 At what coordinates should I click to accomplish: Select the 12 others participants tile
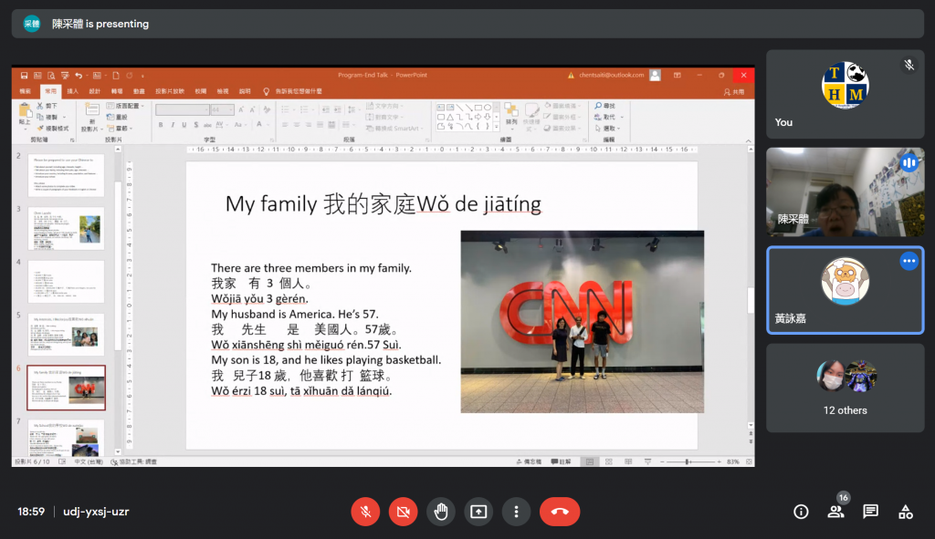tap(845, 388)
